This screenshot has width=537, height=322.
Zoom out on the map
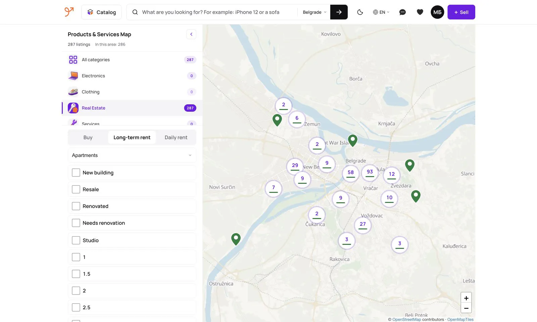click(x=466, y=308)
